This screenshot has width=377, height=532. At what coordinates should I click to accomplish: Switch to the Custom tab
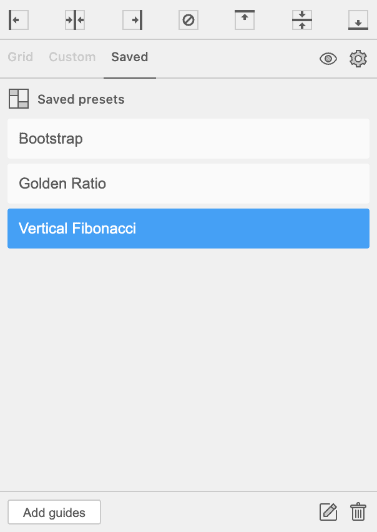pyautogui.click(x=72, y=57)
